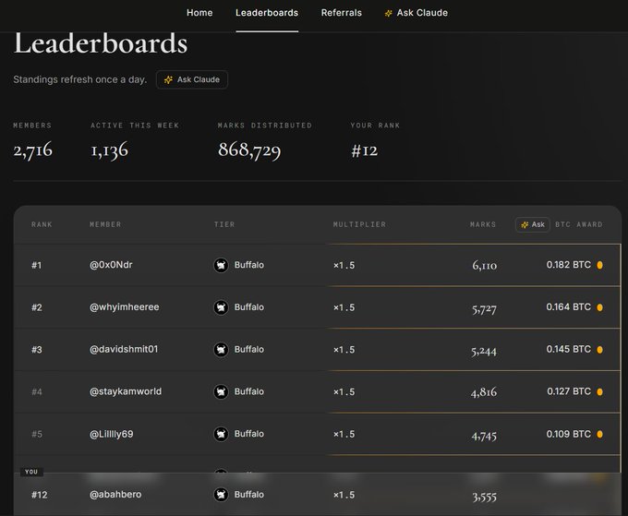
Task: Click the members count 2,716
Action: tap(33, 150)
